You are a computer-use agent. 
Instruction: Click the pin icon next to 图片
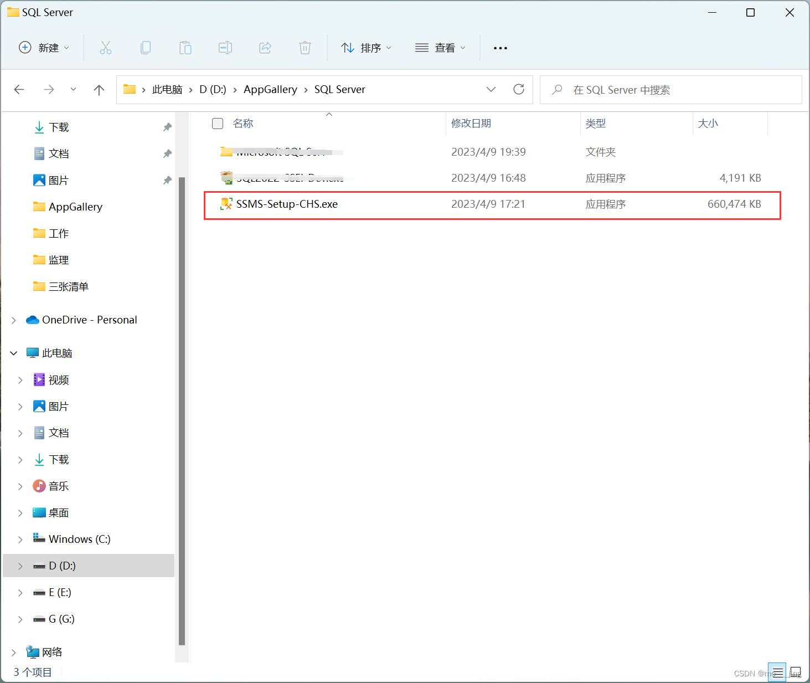tap(167, 181)
